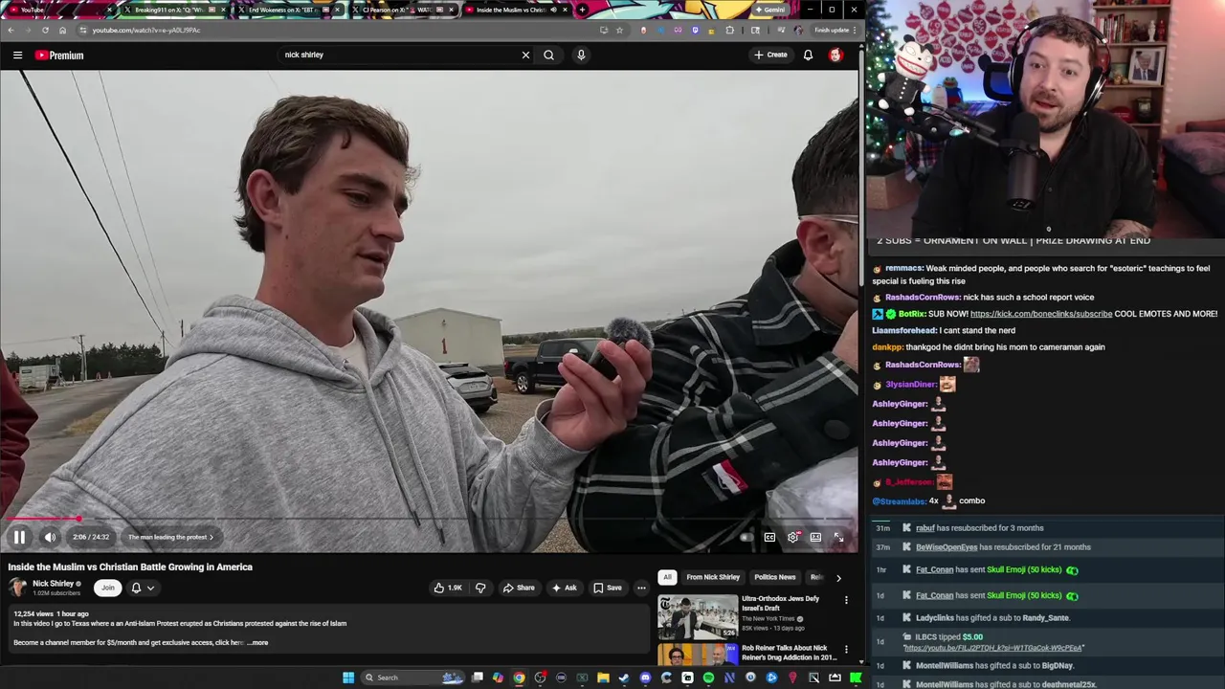Switch to theater mode view
The image size is (1225, 689).
(815, 537)
